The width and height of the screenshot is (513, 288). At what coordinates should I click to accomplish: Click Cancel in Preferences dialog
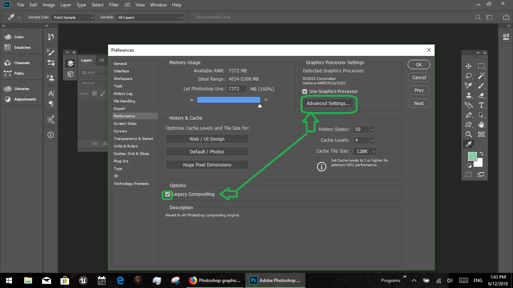point(419,78)
